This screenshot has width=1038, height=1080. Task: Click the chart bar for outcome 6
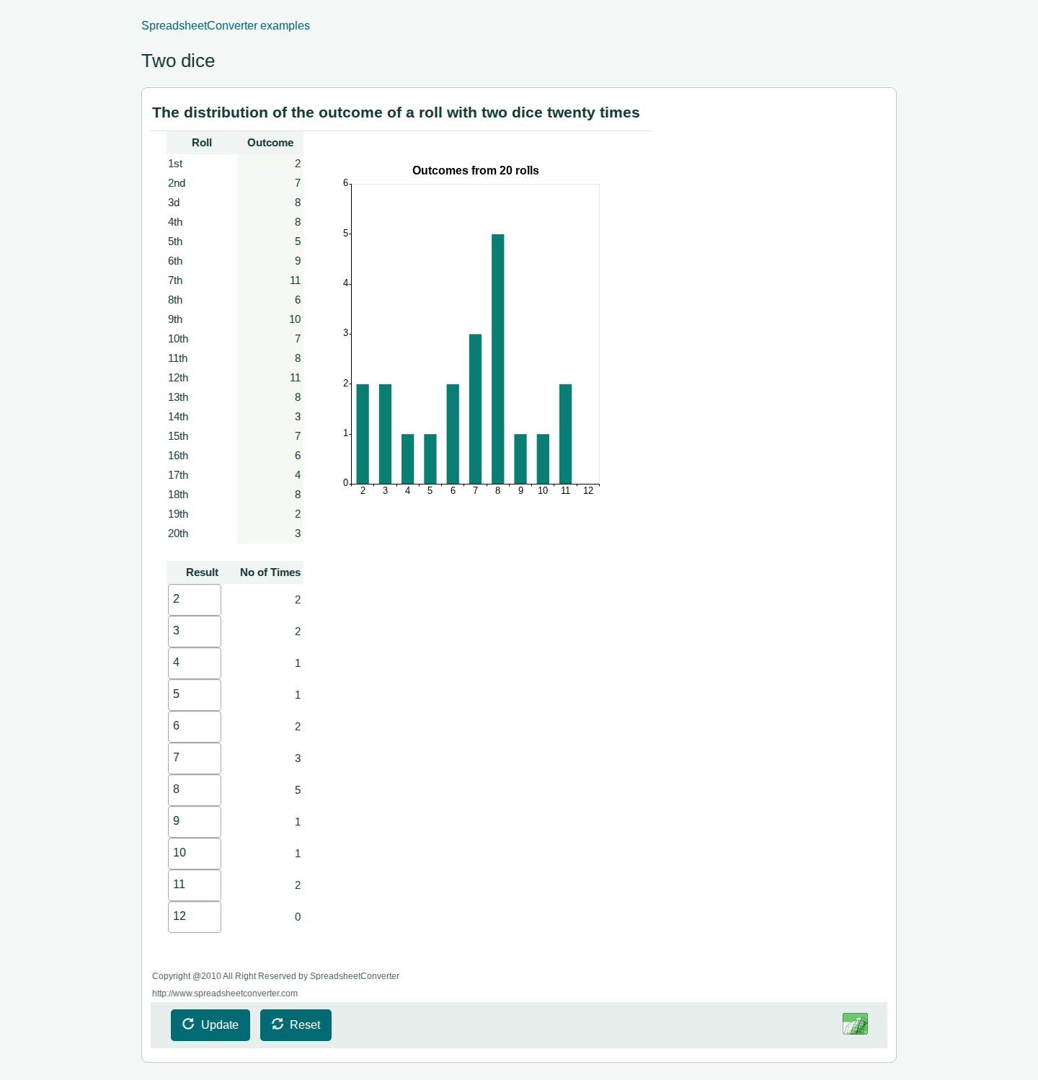click(453, 434)
